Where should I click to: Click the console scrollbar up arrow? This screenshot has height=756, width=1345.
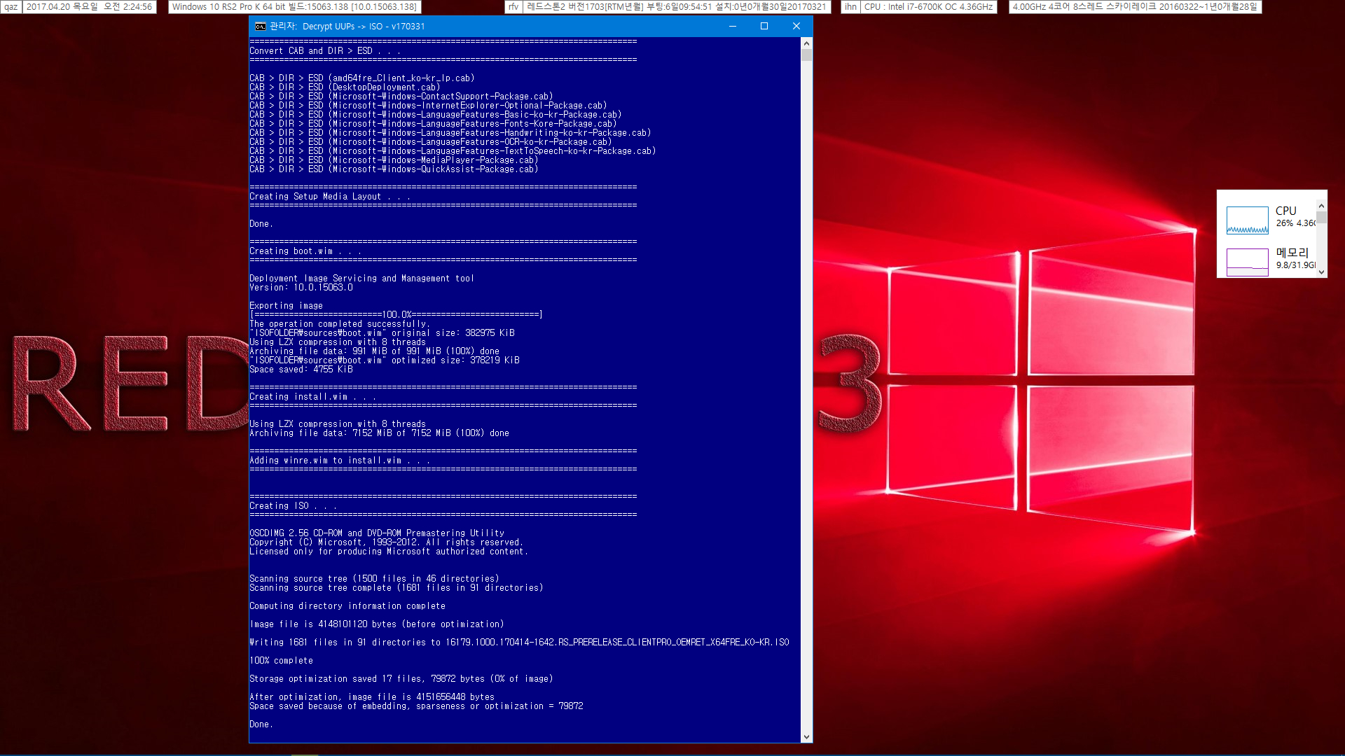pyautogui.click(x=806, y=43)
